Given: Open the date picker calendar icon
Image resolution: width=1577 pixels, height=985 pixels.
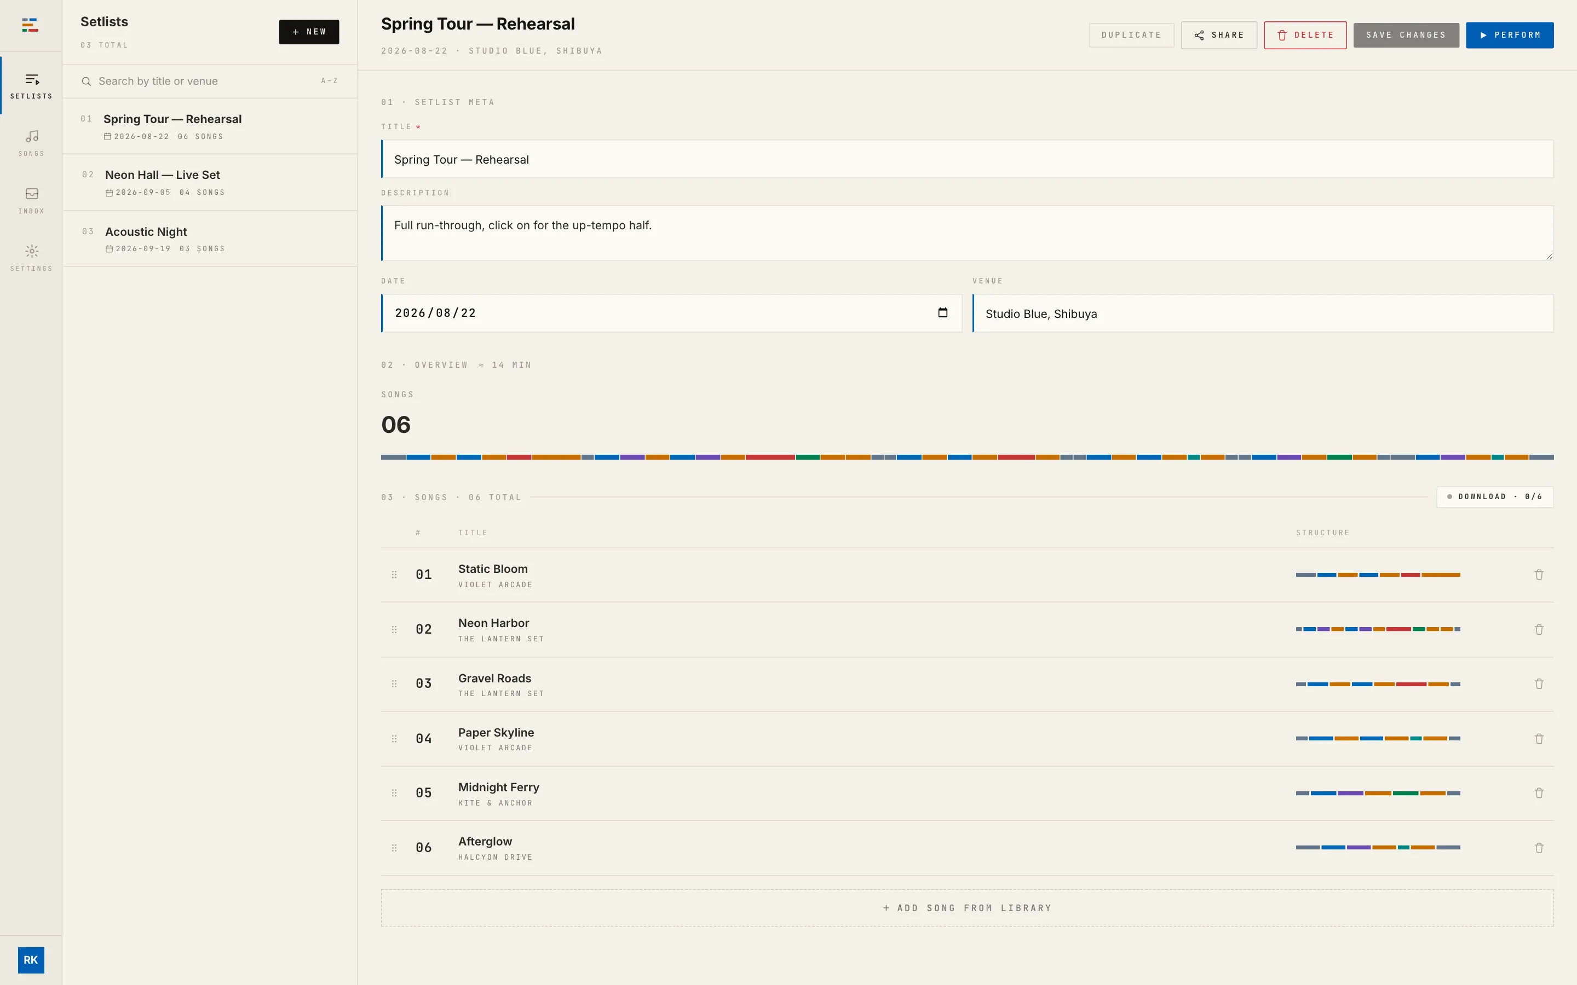Looking at the screenshot, I should 942,312.
